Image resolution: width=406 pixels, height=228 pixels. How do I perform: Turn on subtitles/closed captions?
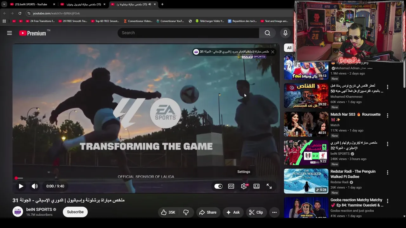click(231, 186)
